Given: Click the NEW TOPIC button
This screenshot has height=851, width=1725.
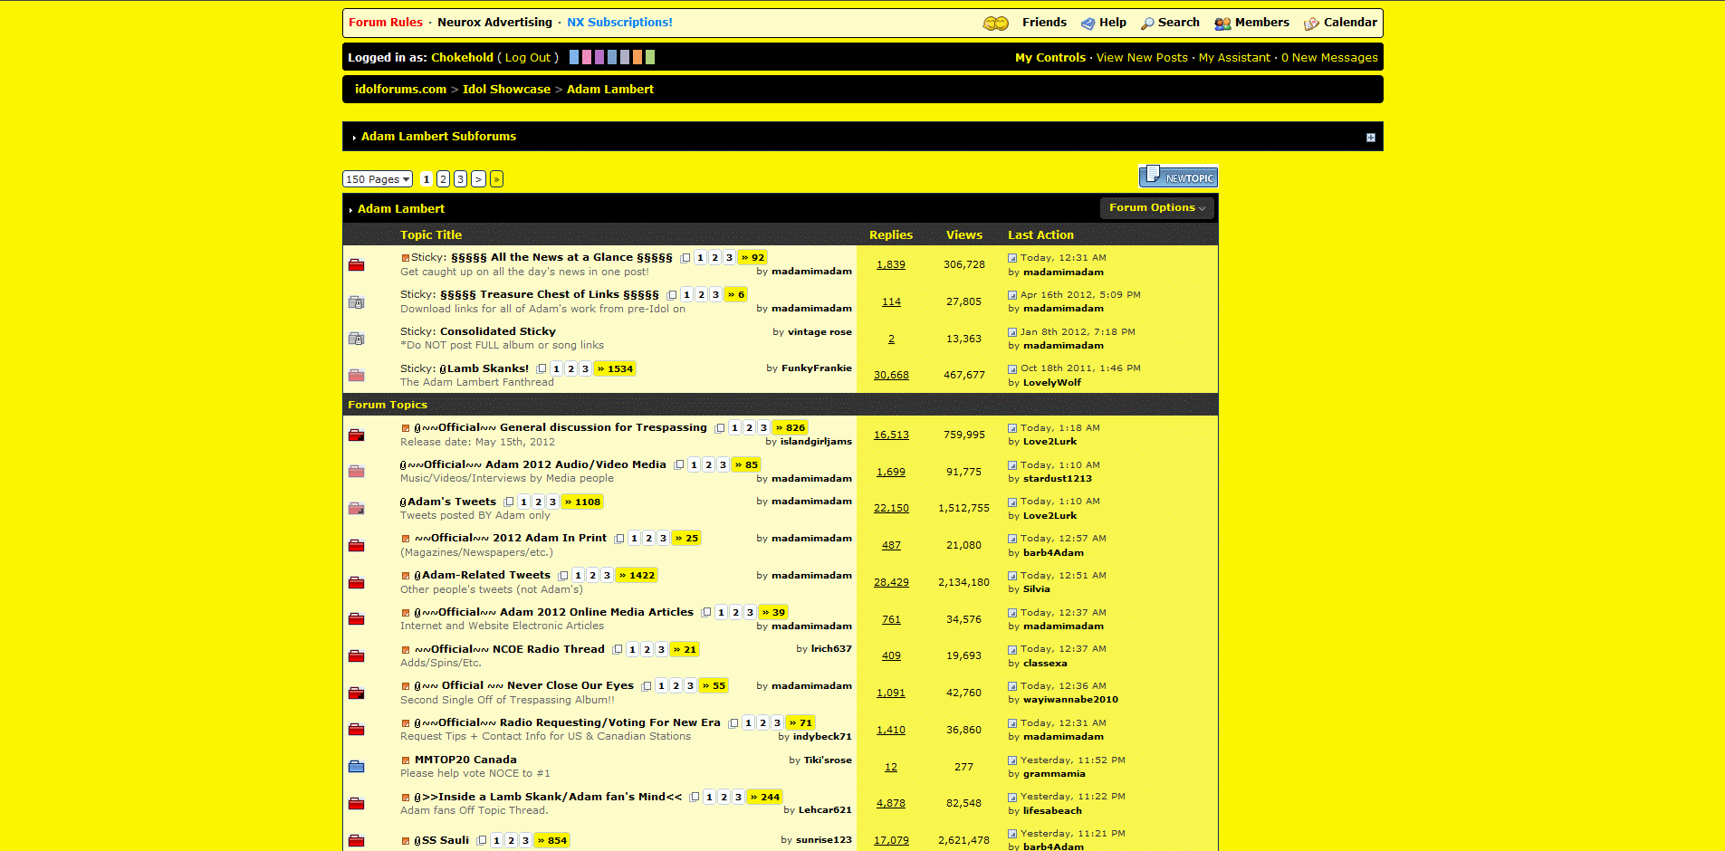Looking at the screenshot, I should (x=1178, y=177).
